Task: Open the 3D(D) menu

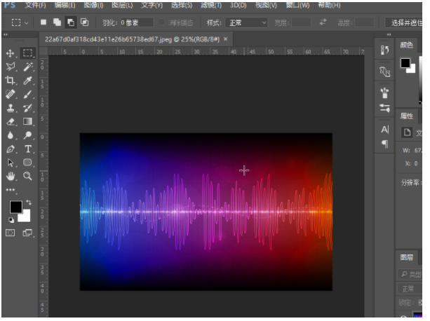Action: pyautogui.click(x=238, y=5)
